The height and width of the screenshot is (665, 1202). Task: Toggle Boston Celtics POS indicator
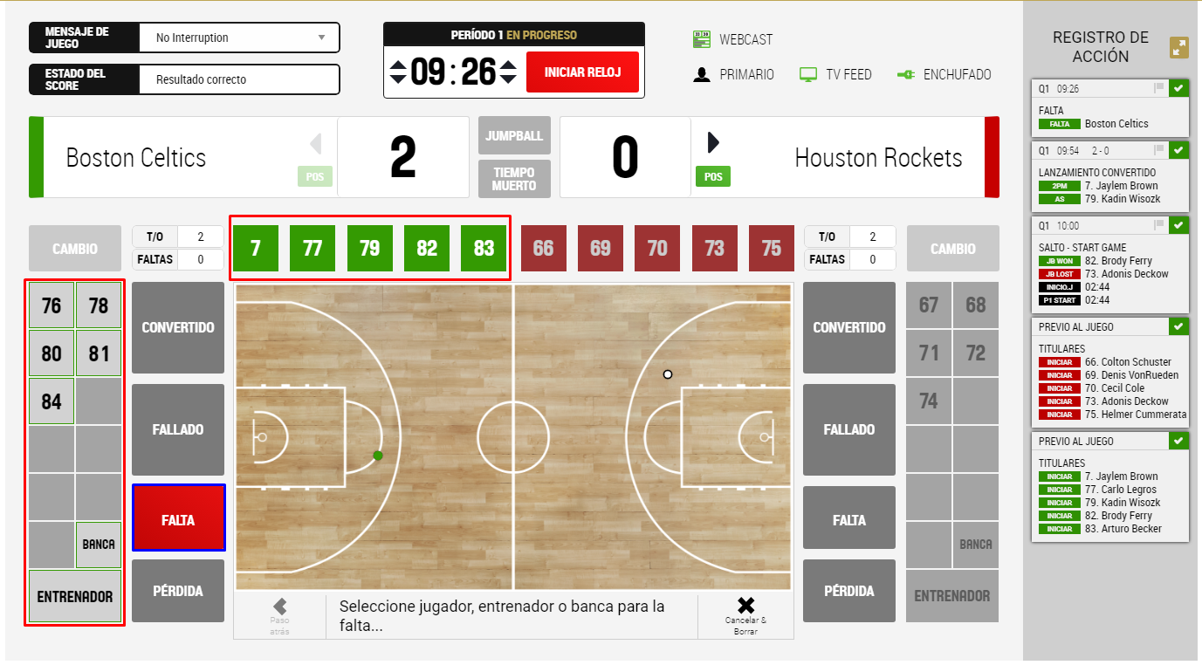[315, 177]
